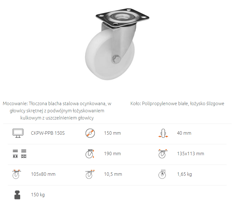Screen dimensions: 234x205
Task: Click the 105x80 mm spacing value
Action: click(43, 174)
